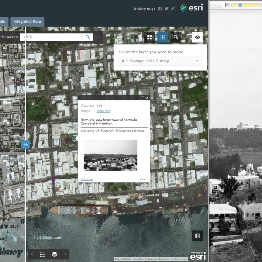Image resolution: width=262 pixels, height=262 pixels.
Task: Open the legend list icon
Action: pyautogui.click(x=43, y=254)
